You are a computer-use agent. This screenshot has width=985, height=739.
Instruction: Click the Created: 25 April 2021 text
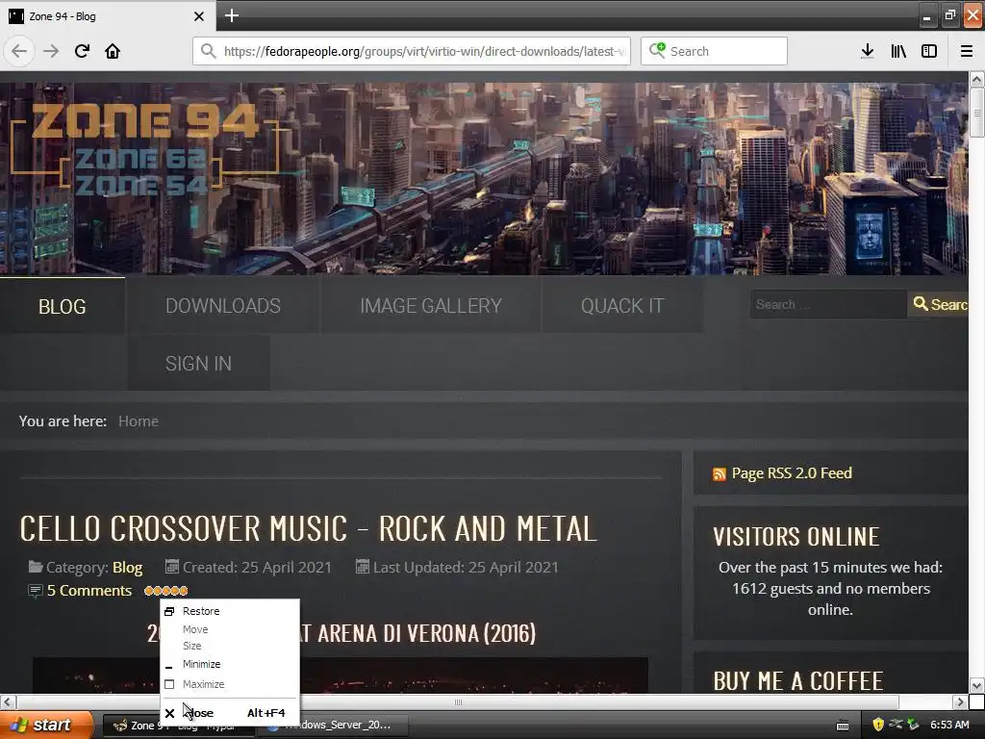coord(257,568)
